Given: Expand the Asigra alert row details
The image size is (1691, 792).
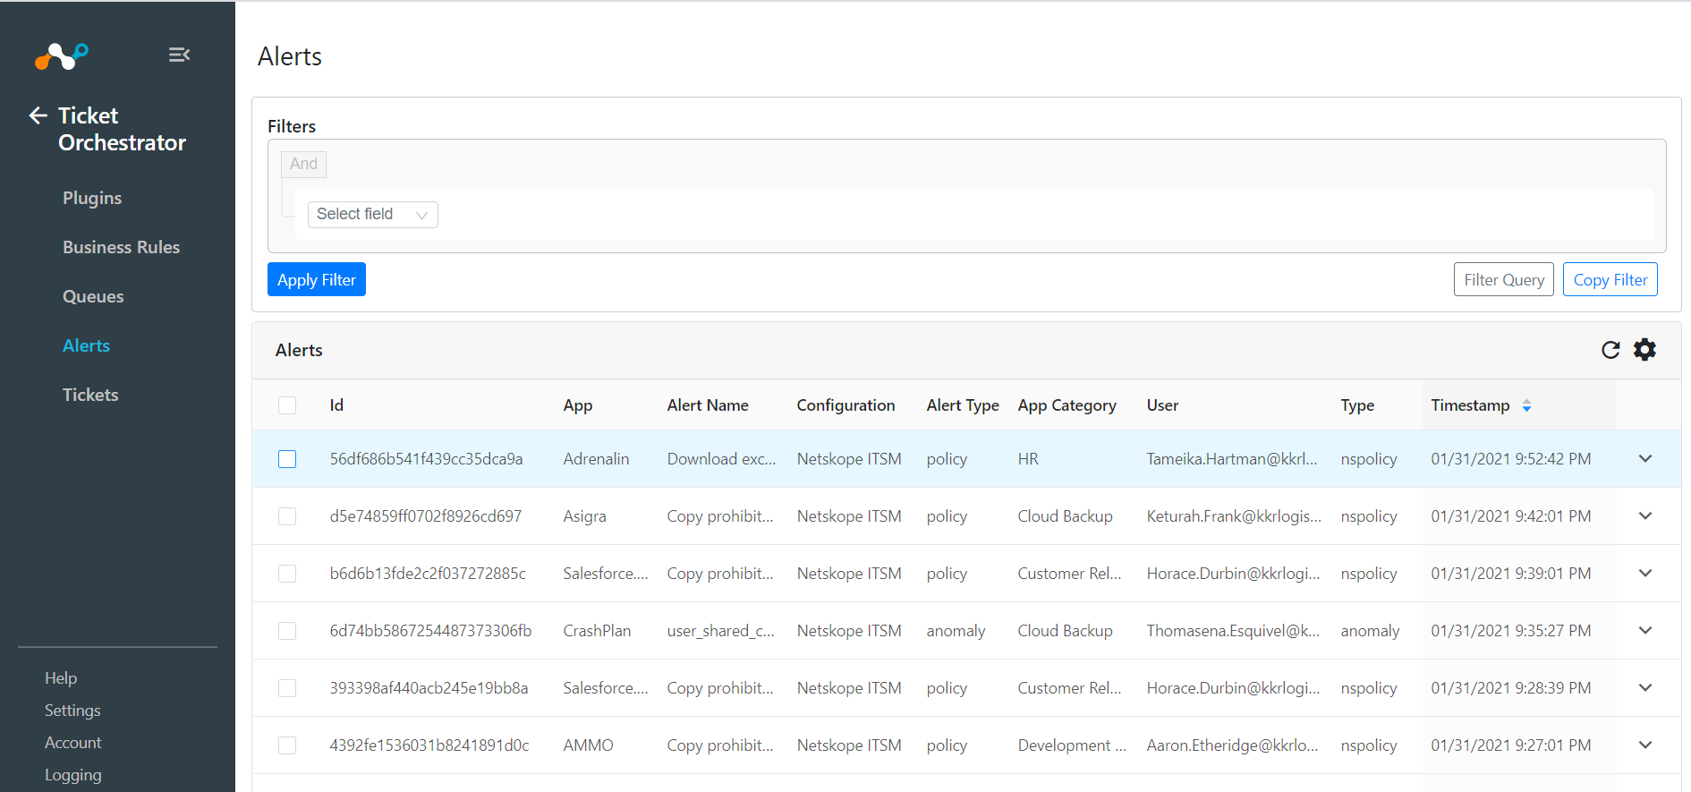Looking at the screenshot, I should click(x=1645, y=515).
